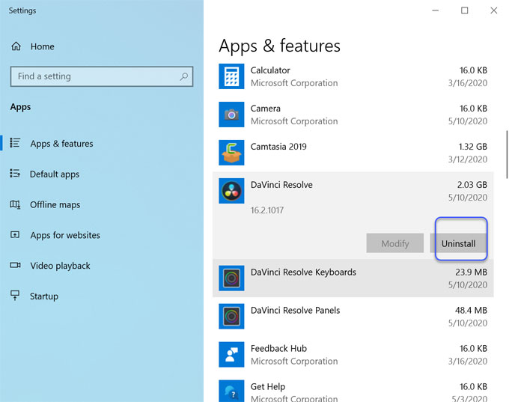
Task: Open the Startup settings page
Action: tap(44, 296)
